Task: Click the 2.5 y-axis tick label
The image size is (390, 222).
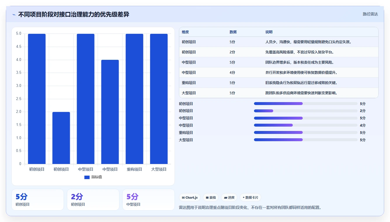Action: [18, 99]
